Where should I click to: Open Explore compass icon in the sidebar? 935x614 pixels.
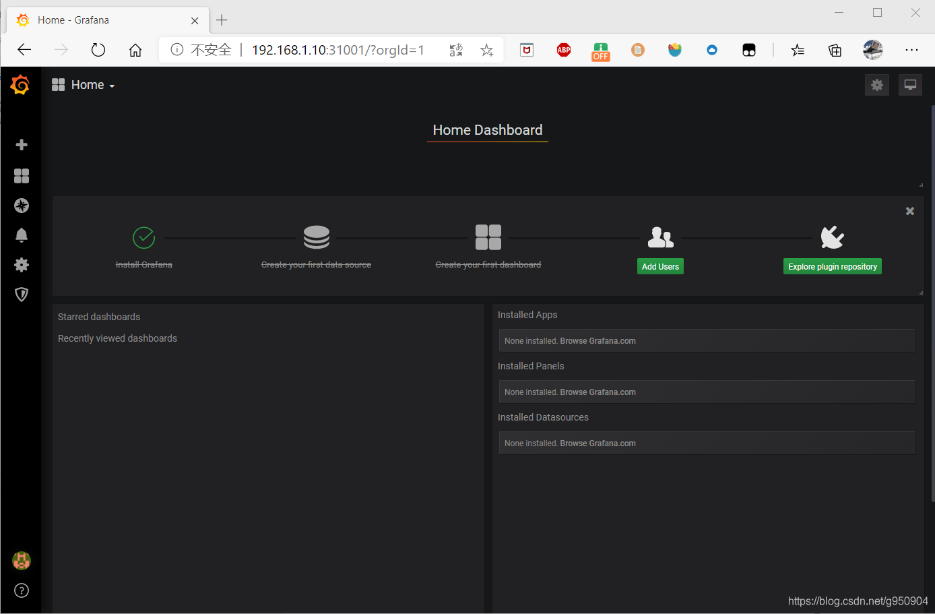22,206
